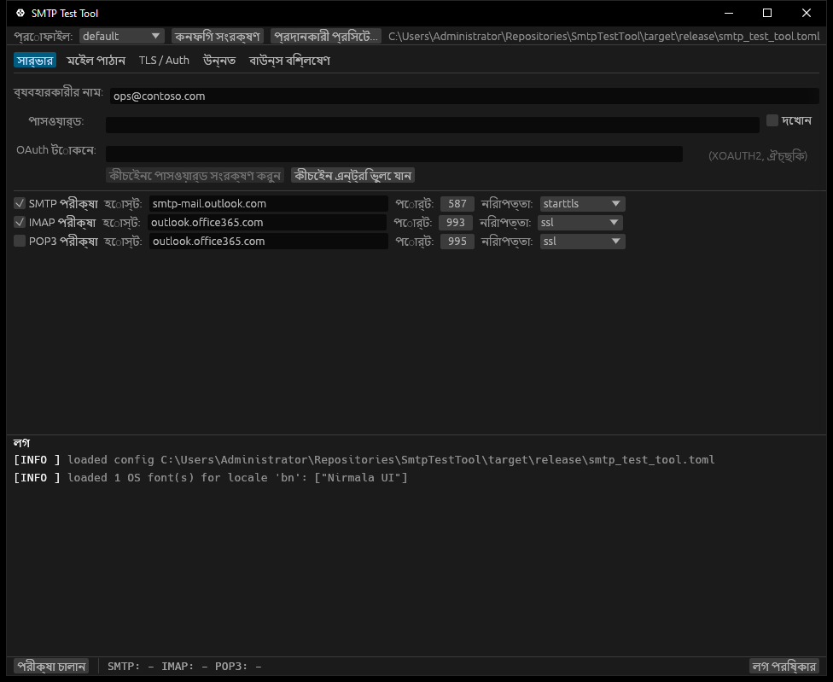833x682 pixels.
Task: Click the (XOAUTH2, ঐচ্ছিক) hint text
Action: 758,155
